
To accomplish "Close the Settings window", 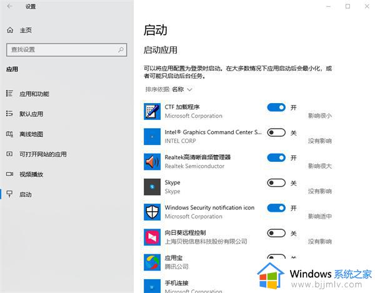I will [x=367, y=6].
